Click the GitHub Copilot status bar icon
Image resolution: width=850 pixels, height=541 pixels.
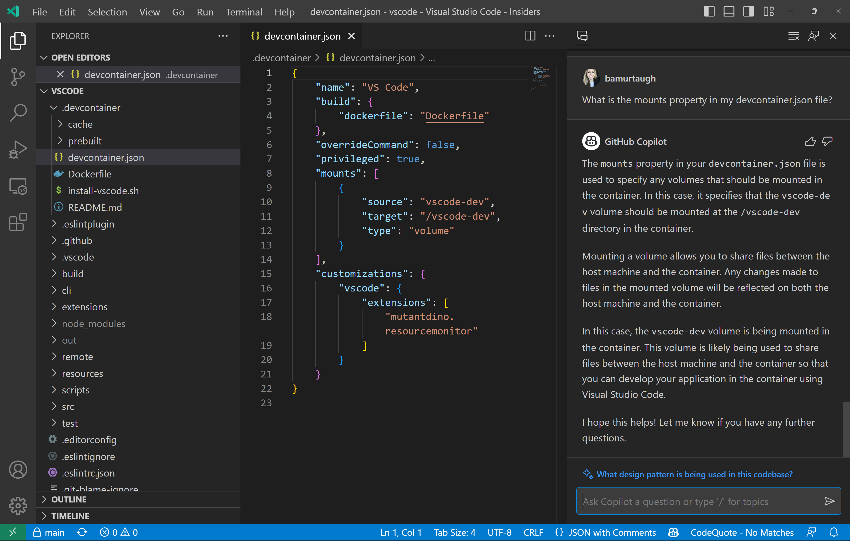tap(673, 532)
